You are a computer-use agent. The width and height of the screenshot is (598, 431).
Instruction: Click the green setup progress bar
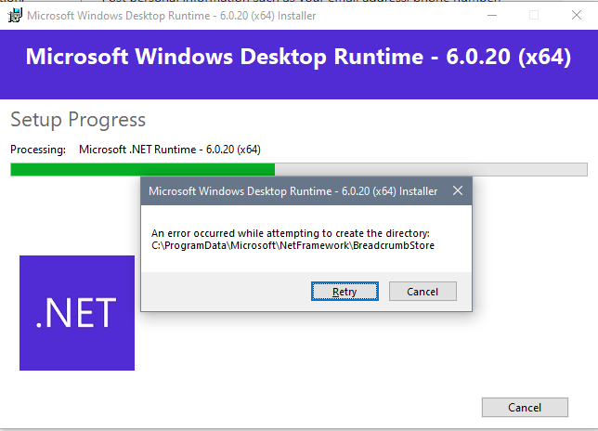[299, 170]
